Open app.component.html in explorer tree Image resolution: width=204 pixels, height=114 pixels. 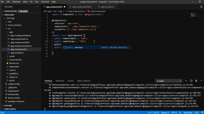20,42
